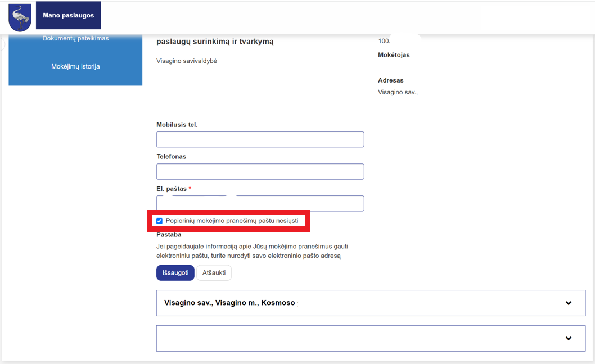Image resolution: width=595 pixels, height=364 pixels.
Task: Click chevron arrow on Kosmoso address row
Action: pos(569,303)
